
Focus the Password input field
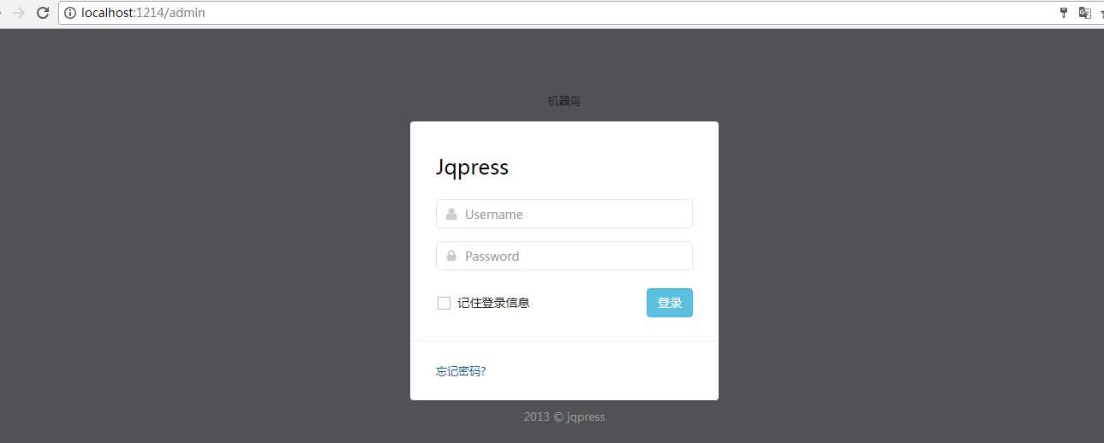tap(564, 256)
